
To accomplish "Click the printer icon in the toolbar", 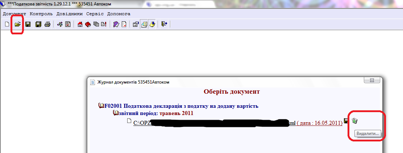I will coord(47,24).
